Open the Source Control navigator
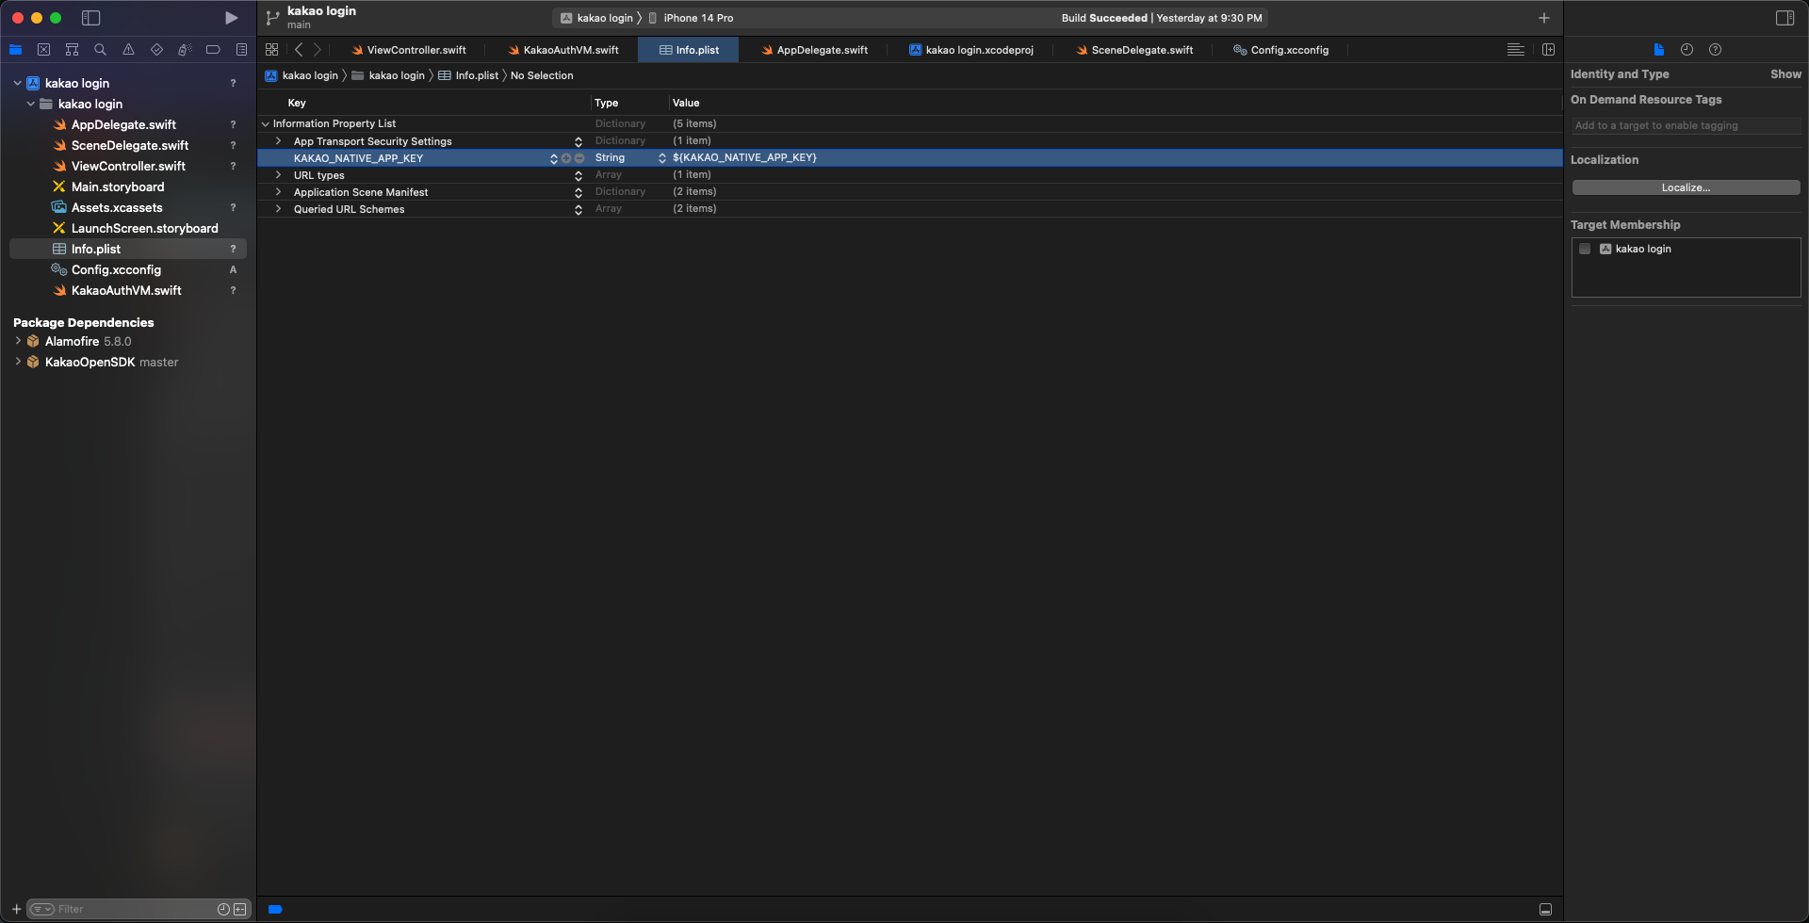 43,50
